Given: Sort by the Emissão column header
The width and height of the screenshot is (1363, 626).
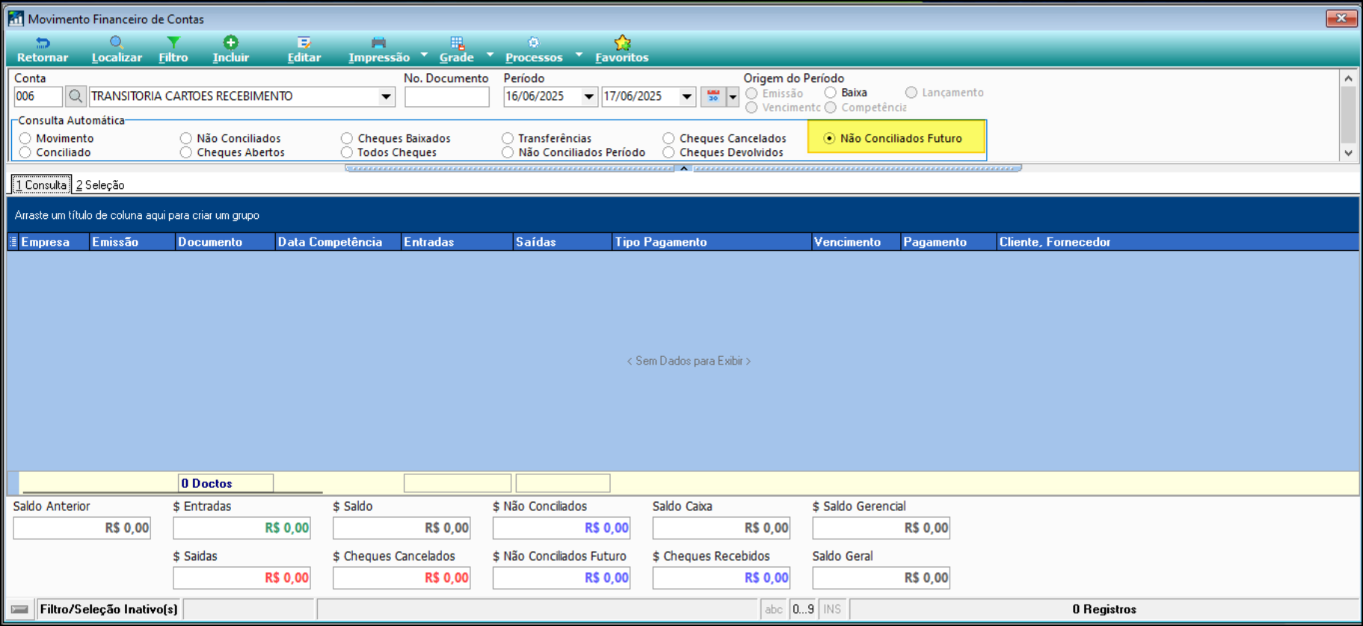Looking at the screenshot, I should coord(132,242).
